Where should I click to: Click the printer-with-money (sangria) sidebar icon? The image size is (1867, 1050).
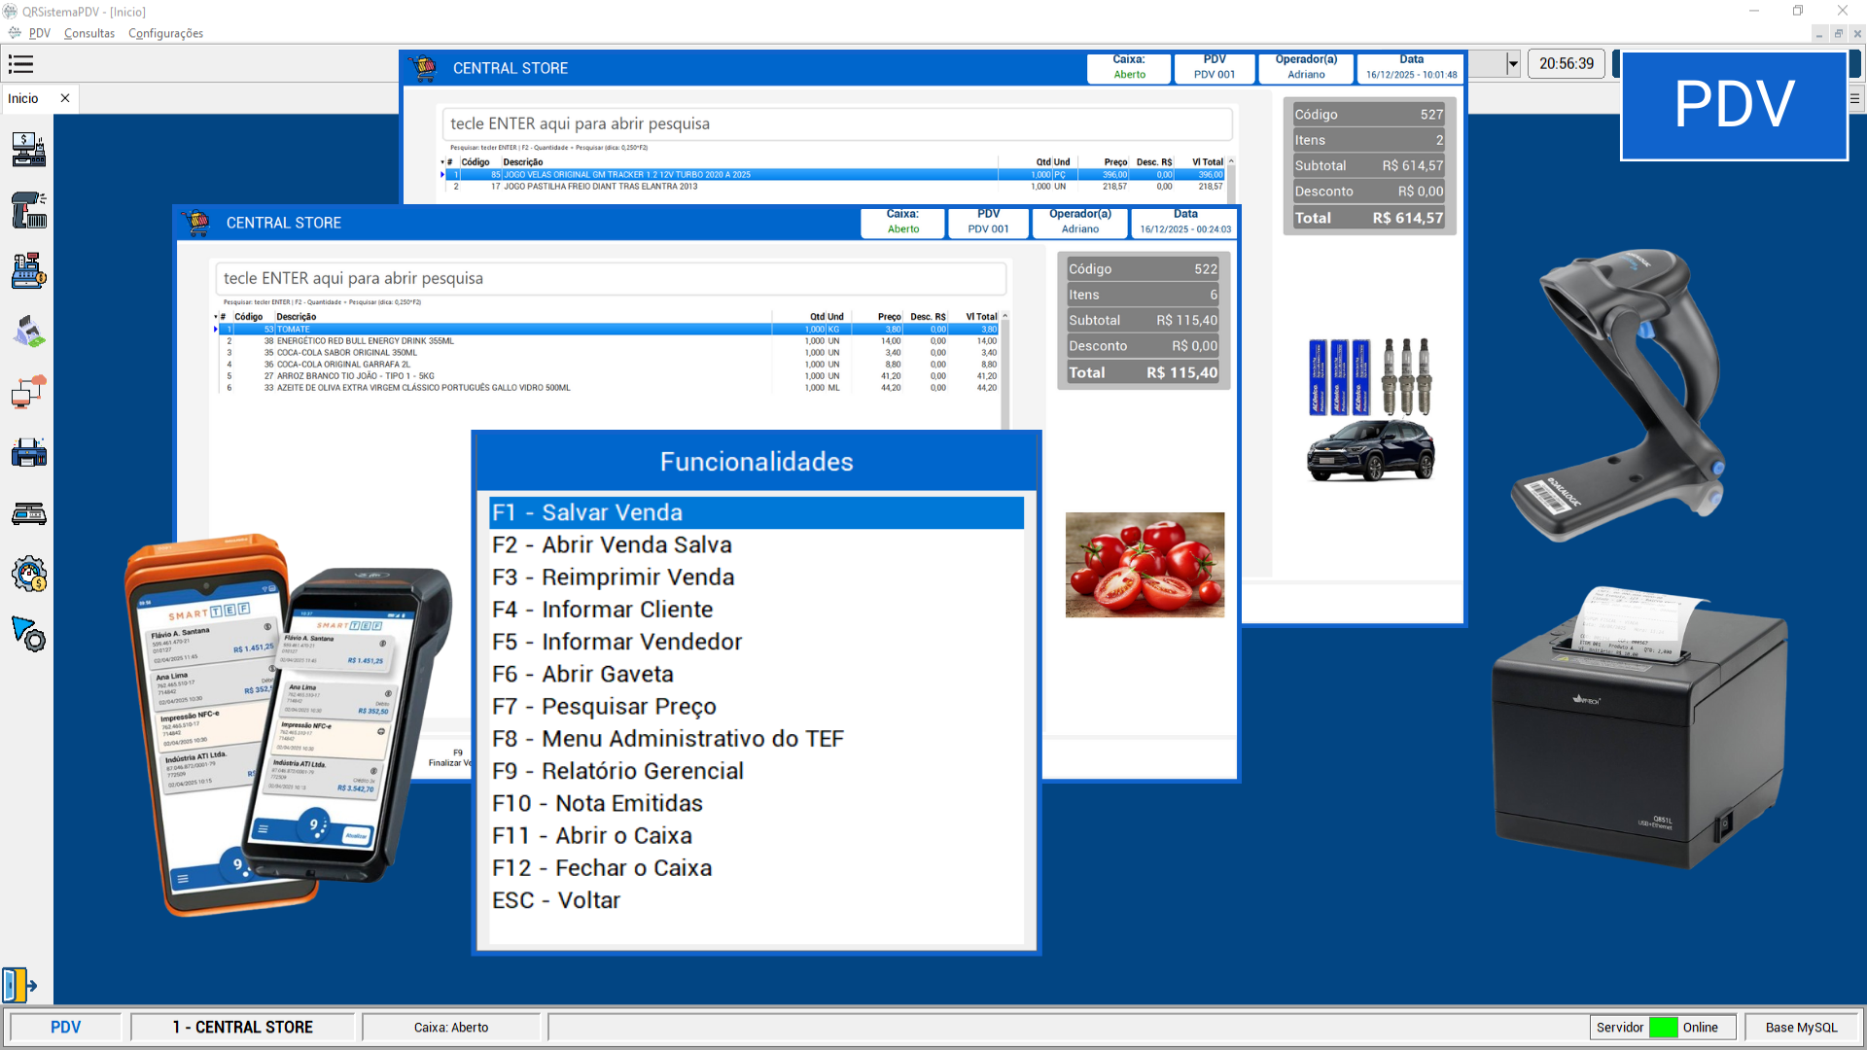(x=28, y=331)
